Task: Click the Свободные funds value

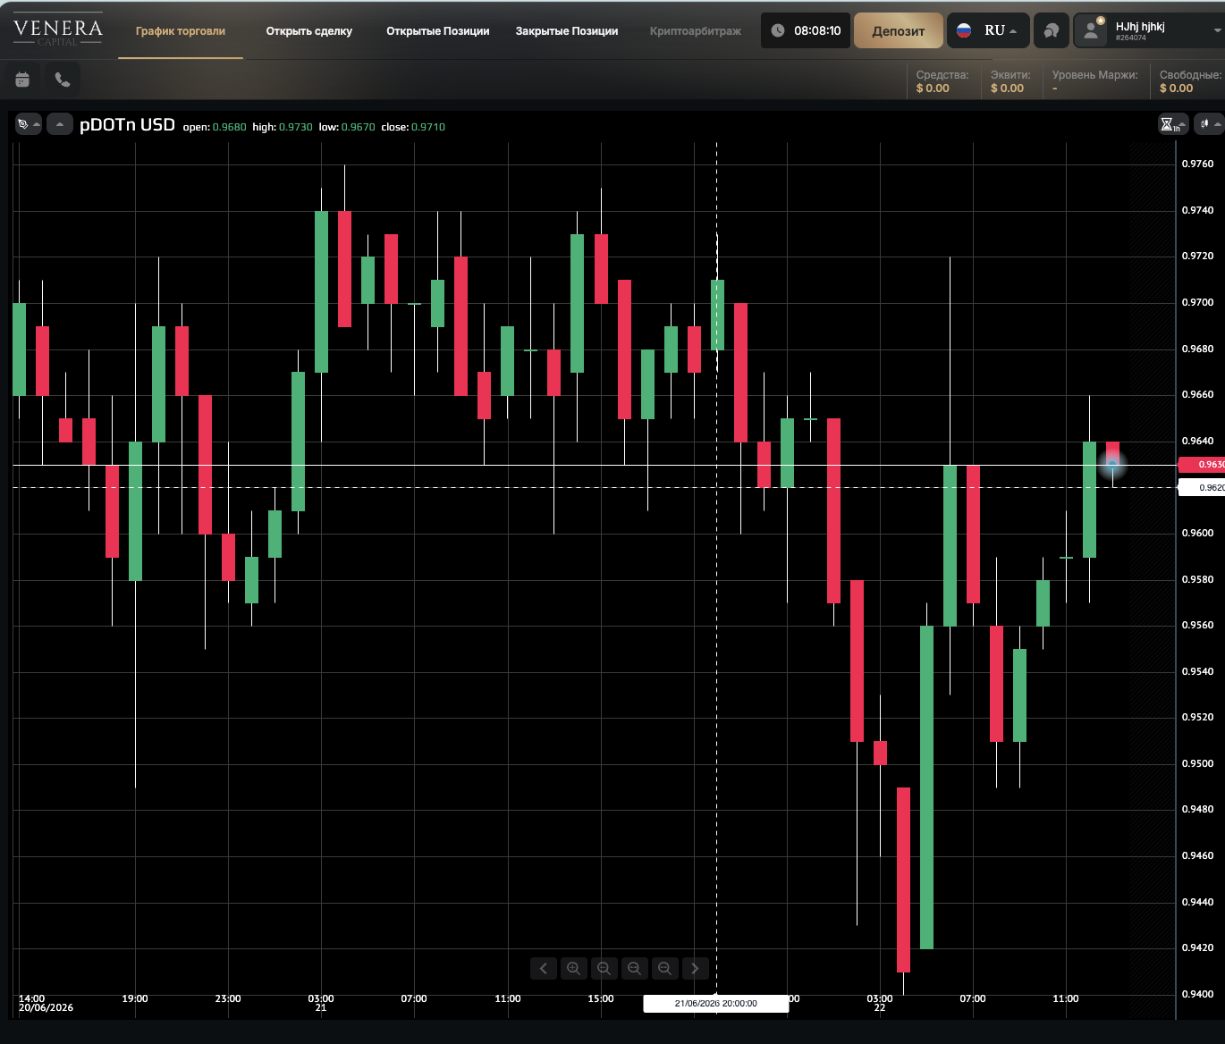Action: tap(1176, 88)
